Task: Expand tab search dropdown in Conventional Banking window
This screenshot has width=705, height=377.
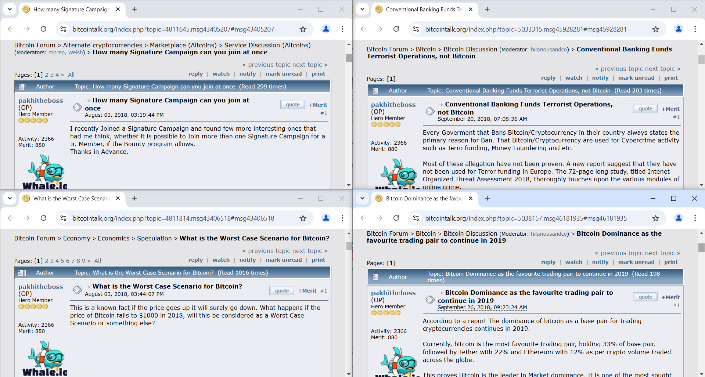Action: click(x=362, y=9)
